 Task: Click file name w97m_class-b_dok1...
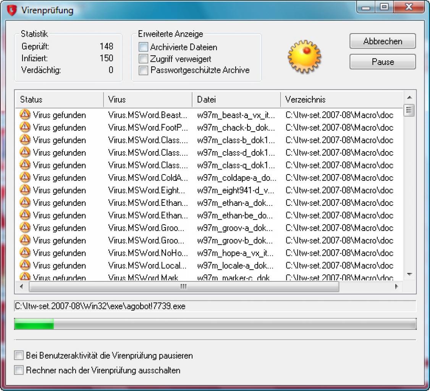click(x=236, y=140)
